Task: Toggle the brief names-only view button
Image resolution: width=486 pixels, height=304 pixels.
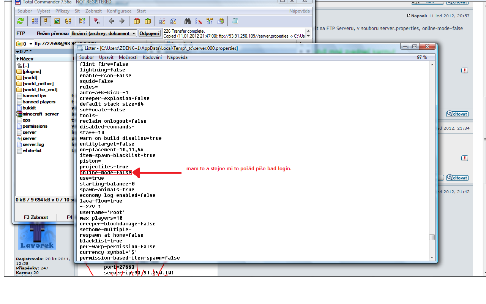Action: click(x=35, y=21)
